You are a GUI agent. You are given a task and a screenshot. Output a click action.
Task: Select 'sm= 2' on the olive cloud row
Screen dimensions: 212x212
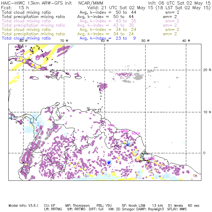coord(172,30)
